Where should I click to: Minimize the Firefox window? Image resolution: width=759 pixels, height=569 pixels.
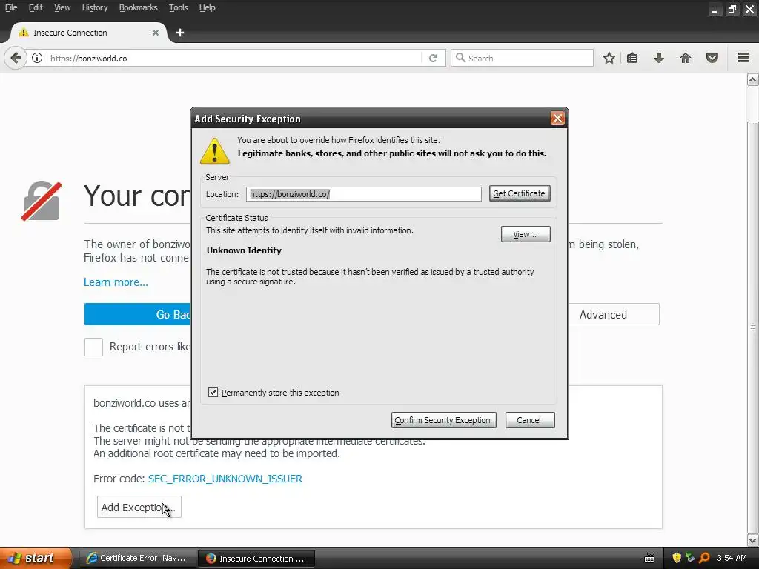click(x=715, y=9)
